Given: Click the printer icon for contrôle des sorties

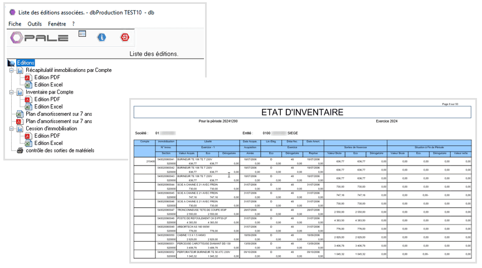Looking at the screenshot, I should pyautogui.click(x=20, y=150).
